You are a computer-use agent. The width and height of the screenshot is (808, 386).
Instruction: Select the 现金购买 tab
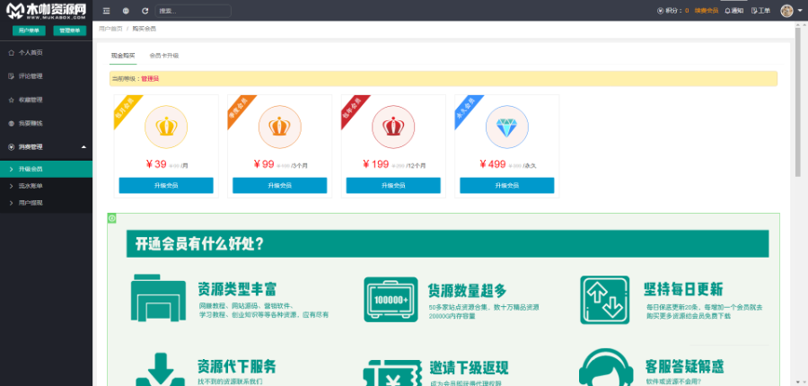coord(123,56)
